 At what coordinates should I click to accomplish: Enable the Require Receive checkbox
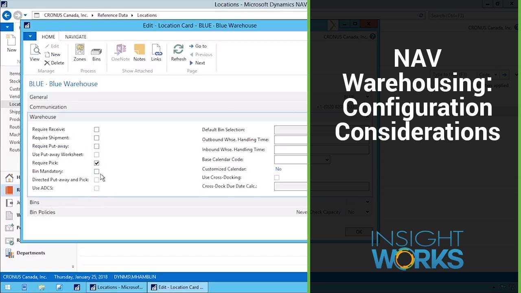click(x=96, y=129)
